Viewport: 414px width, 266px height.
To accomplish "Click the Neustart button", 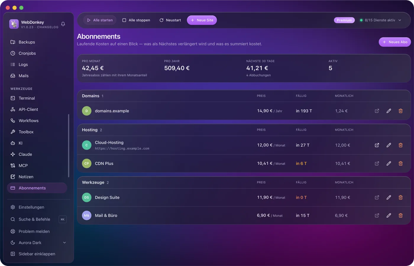I will pos(170,20).
